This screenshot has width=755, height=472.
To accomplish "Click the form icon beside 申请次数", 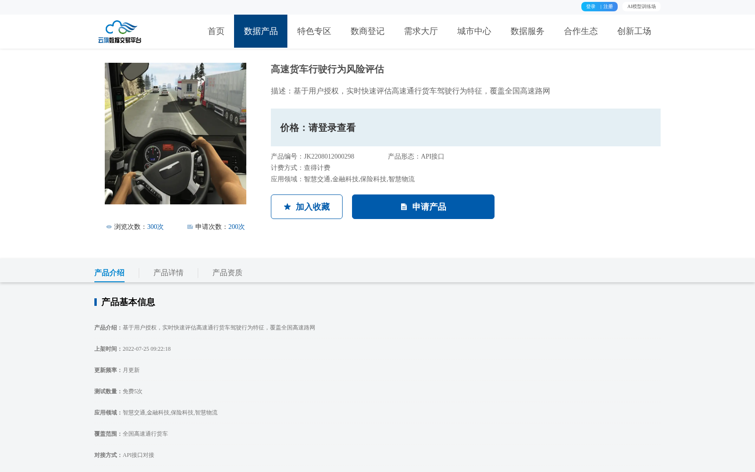I will [x=190, y=227].
